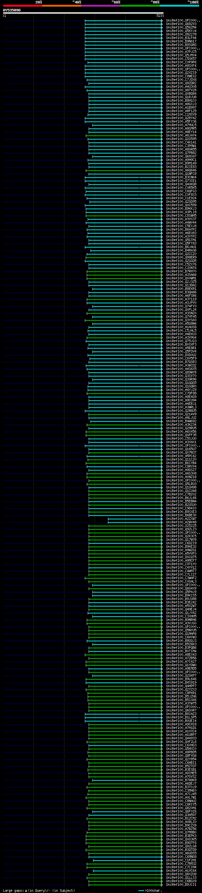The height and width of the screenshot is (893, 202).
Task: Open hit UniRef100_A7PJC5
Action: 181,52
